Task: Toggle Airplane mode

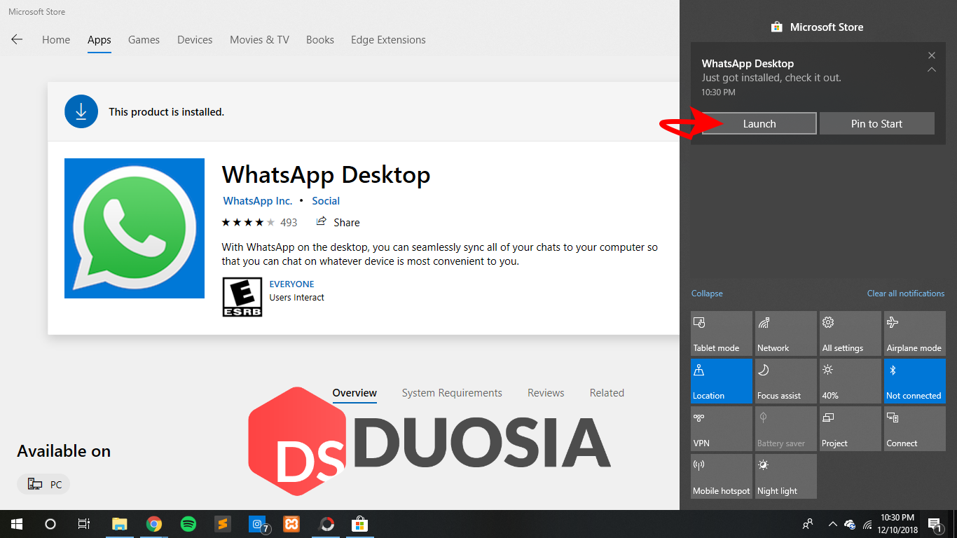Action: pyautogui.click(x=915, y=333)
